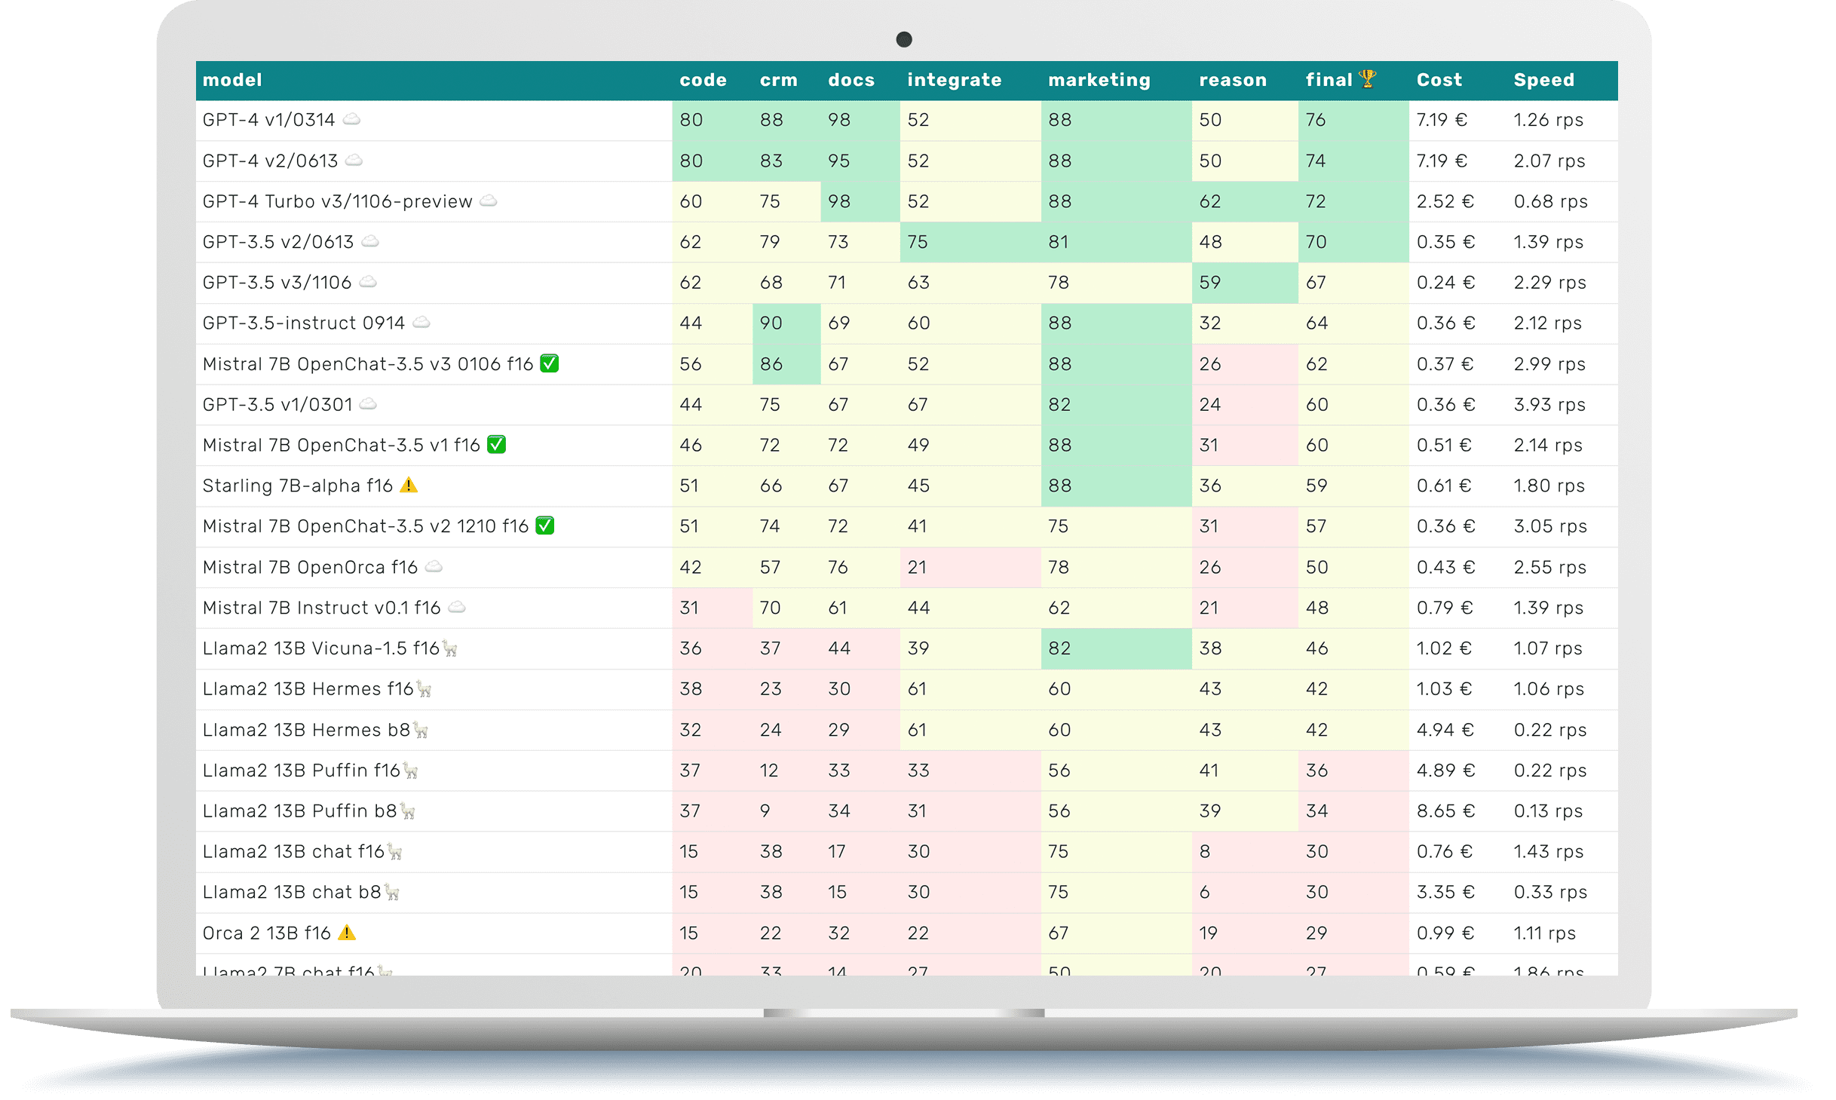Sort table by the code column header
Image resolution: width=1836 pixels, height=1100 pixels.
pos(703,80)
